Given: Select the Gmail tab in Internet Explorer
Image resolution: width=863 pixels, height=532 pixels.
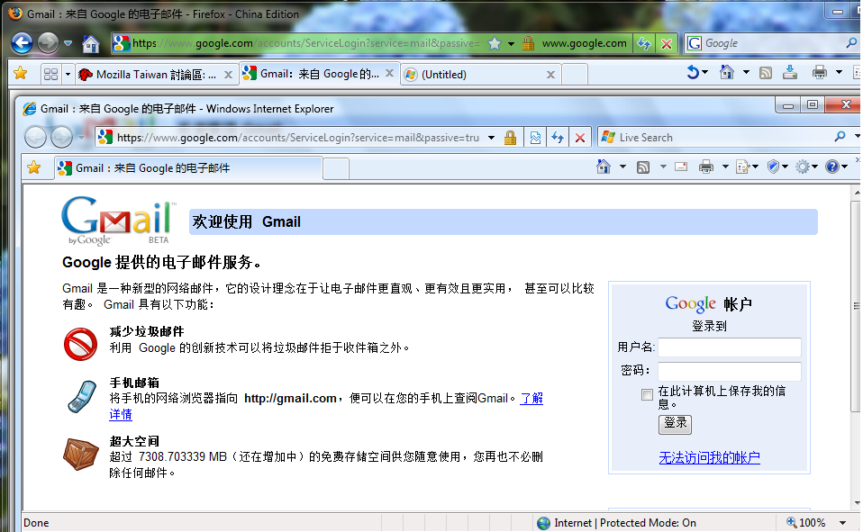Looking at the screenshot, I should 188,167.
